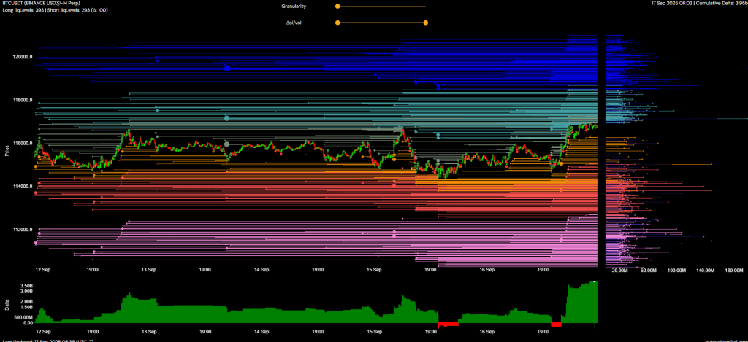
Task: Select the large blue bubble near 120000
Action: coord(227,68)
